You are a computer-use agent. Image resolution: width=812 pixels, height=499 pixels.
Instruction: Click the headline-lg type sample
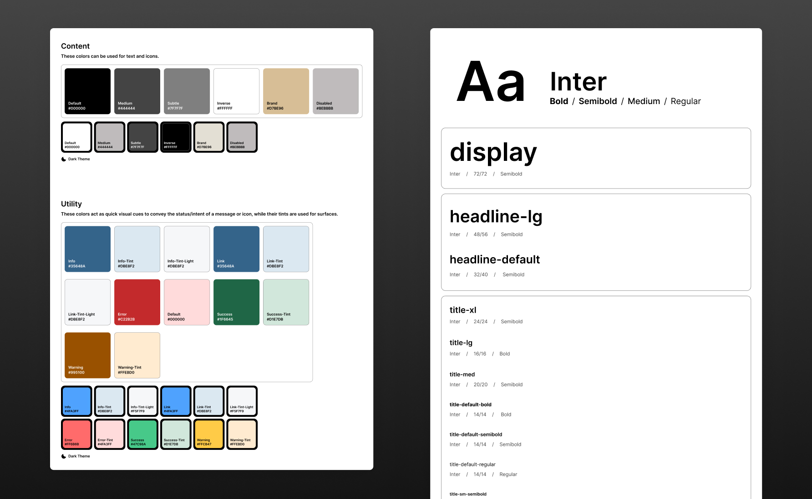pyautogui.click(x=496, y=217)
